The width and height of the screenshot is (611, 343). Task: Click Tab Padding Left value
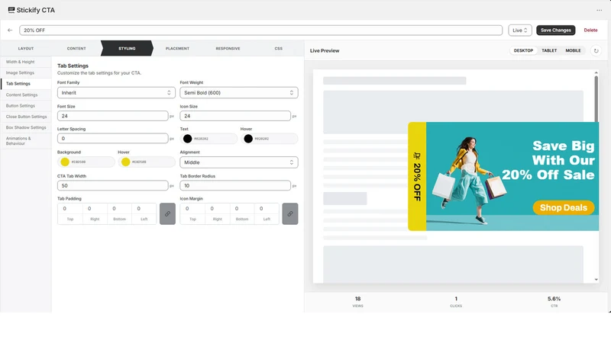[144, 209]
